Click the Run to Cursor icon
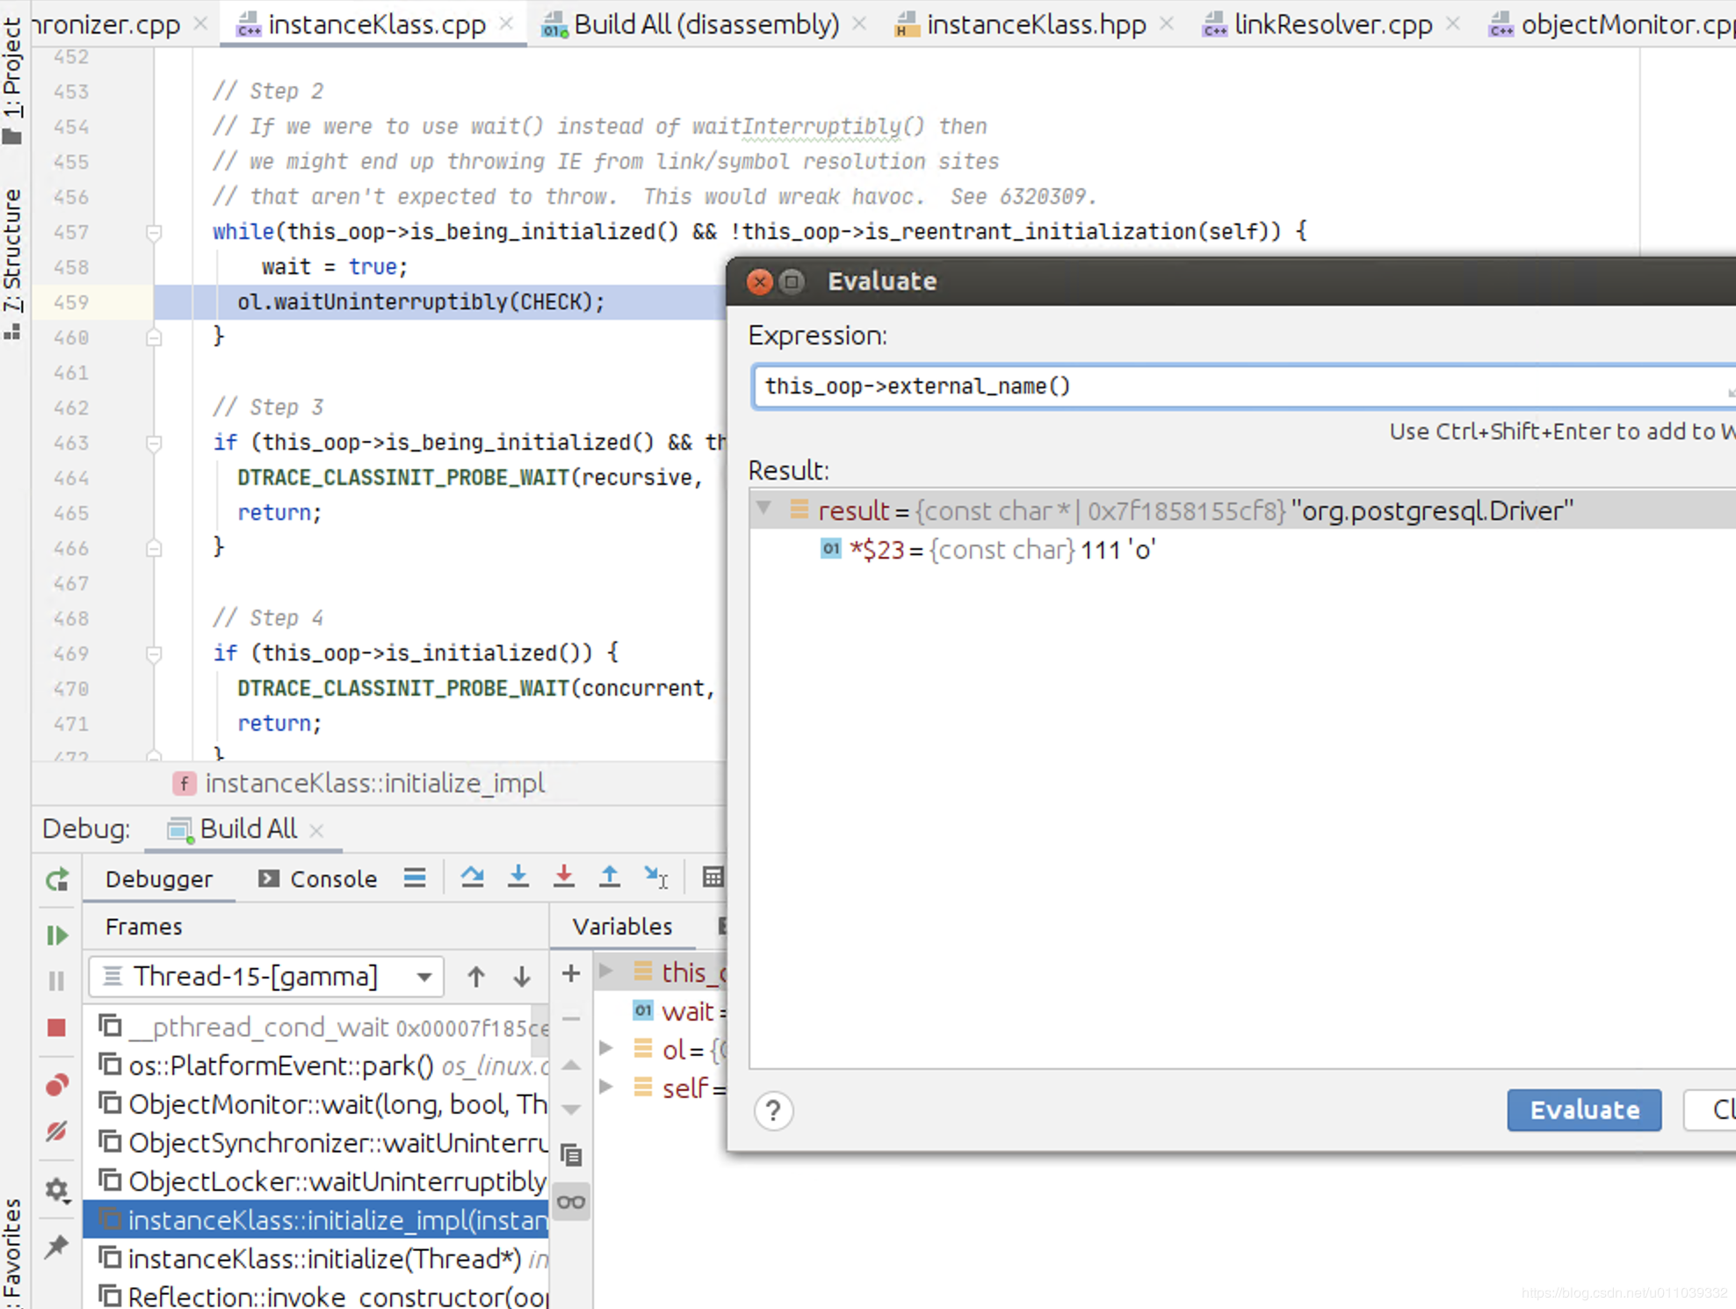Image resolution: width=1736 pixels, height=1309 pixels. click(x=656, y=877)
